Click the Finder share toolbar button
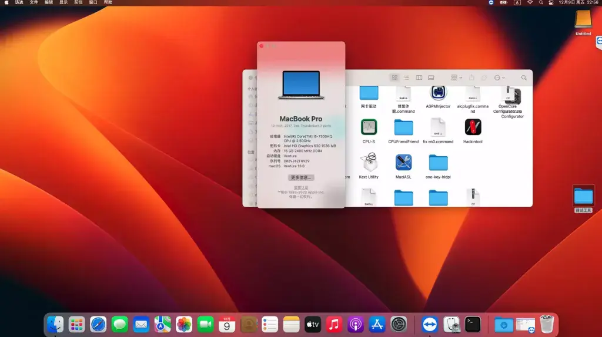 point(471,77)
